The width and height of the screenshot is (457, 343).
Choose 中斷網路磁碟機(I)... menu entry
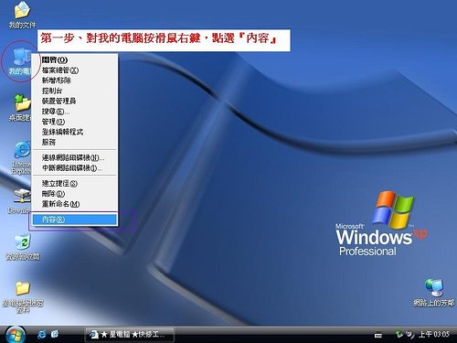tap(74, 168)
